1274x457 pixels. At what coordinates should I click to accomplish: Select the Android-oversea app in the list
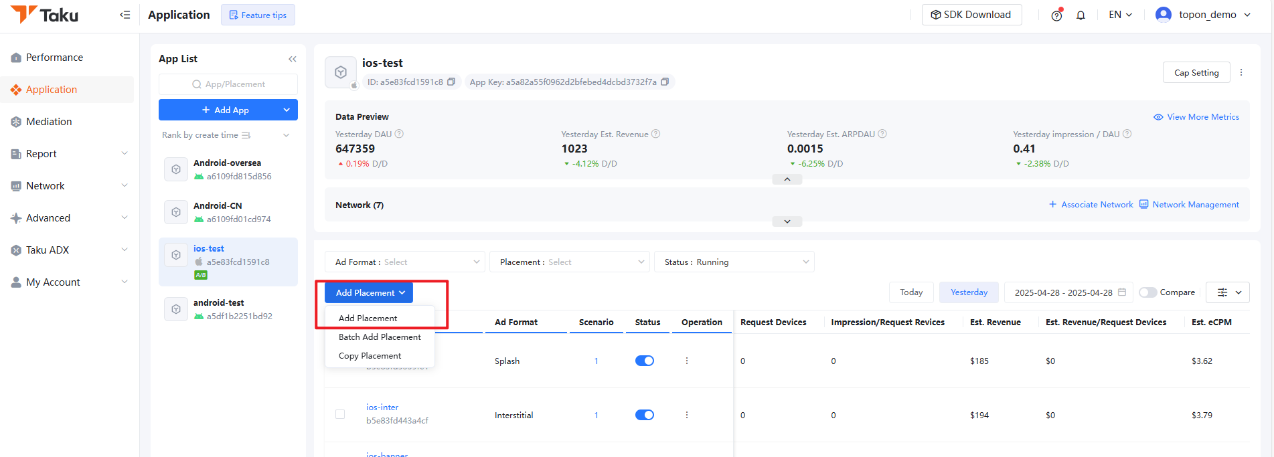coord(228,169)
